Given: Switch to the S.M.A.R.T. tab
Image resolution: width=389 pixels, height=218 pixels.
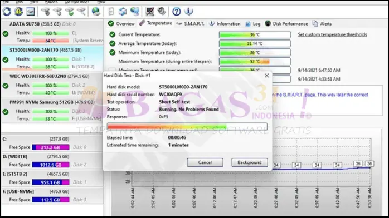Looking at the screenshot, I should (190, 24).
